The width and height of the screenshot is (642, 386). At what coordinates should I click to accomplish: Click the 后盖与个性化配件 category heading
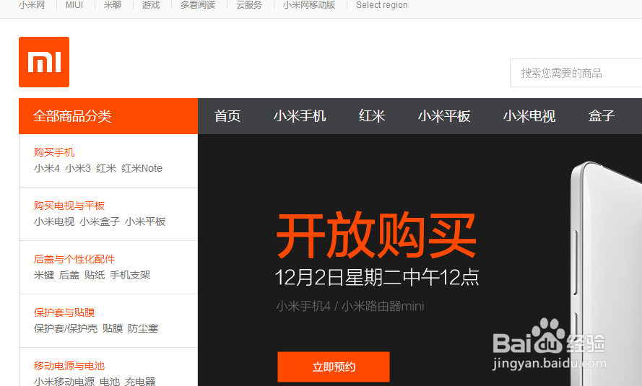click(x=74, y=259)
